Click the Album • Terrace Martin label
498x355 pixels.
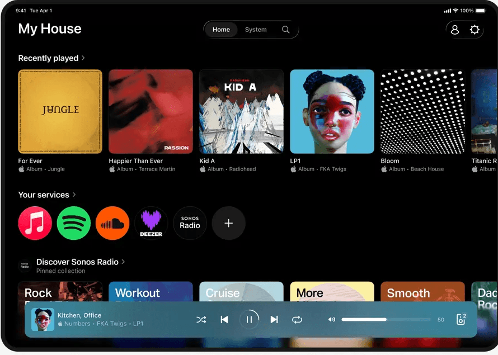coord(146,169)
